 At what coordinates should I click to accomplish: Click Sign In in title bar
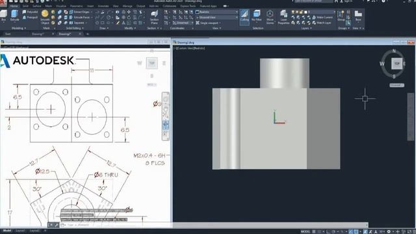click(346, 1)
